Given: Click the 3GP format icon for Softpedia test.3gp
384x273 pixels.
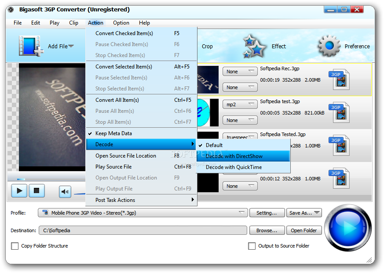Looking at the screenshot, I should tap(339, 112).
